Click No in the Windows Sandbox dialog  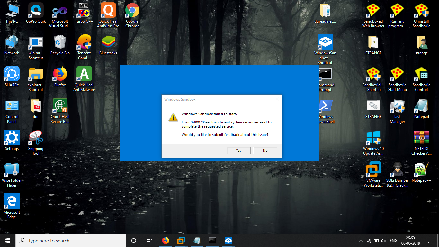coord(265,151)
